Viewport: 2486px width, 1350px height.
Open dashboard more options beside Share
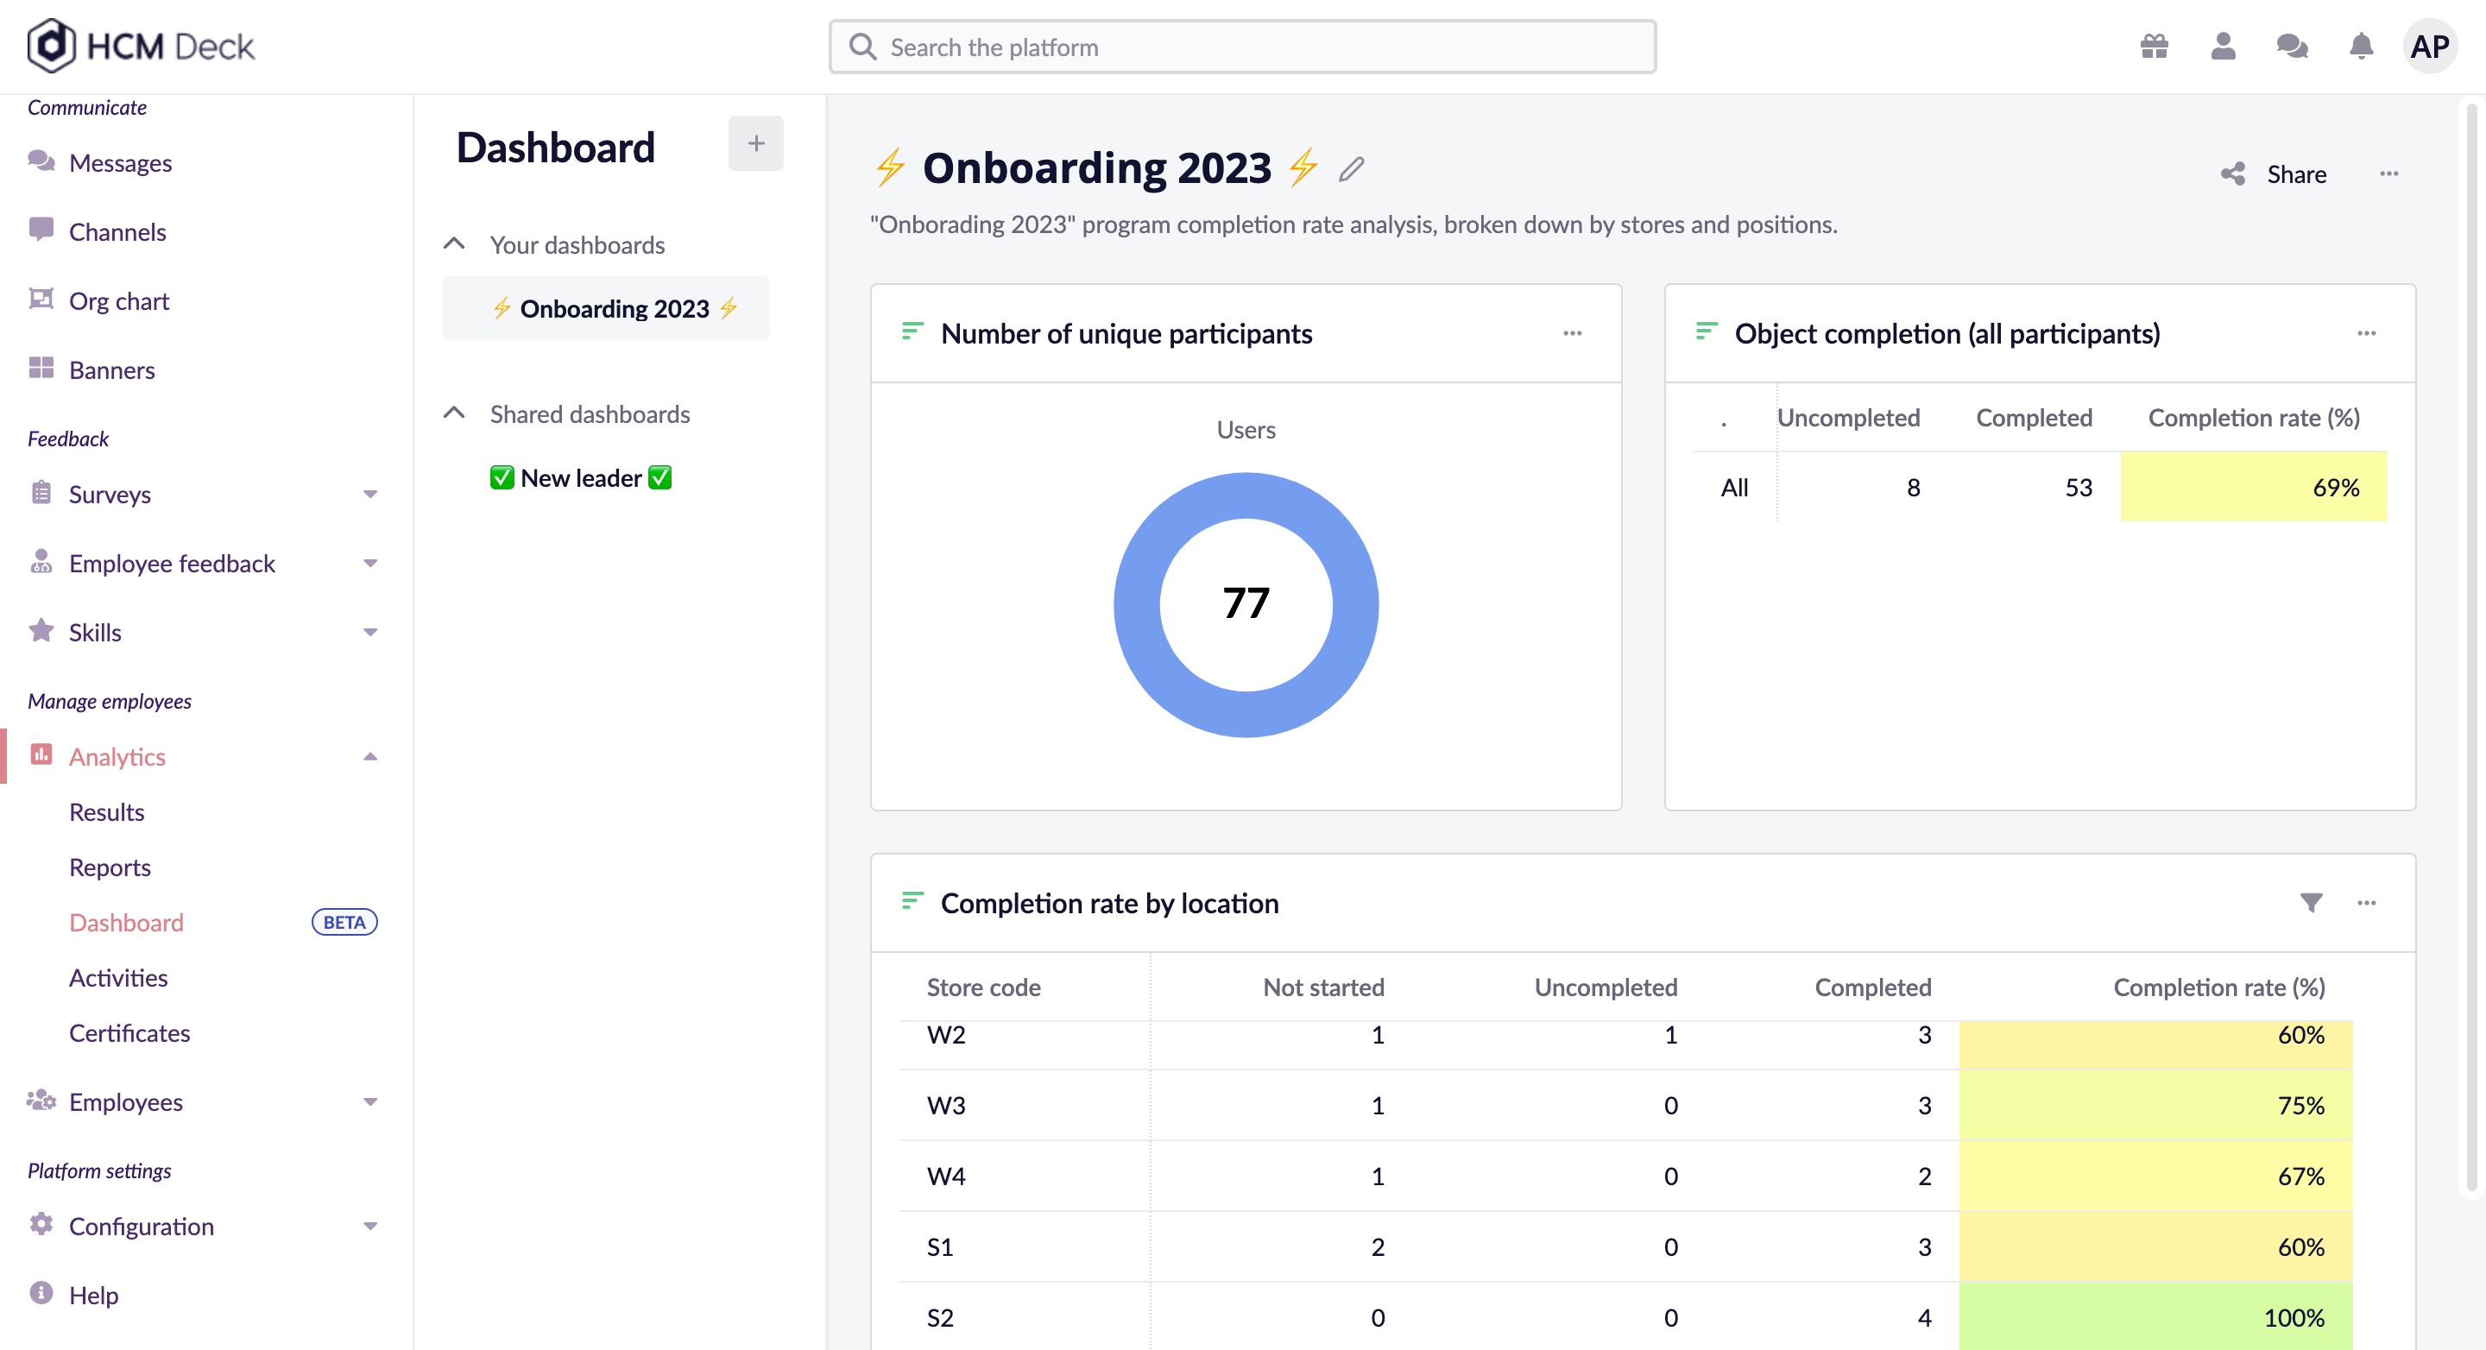coord(2388,173)
